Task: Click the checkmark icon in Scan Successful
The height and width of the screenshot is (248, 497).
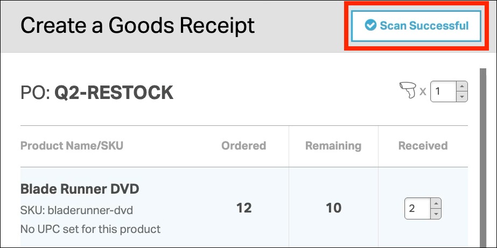Action: coord(370,25)
